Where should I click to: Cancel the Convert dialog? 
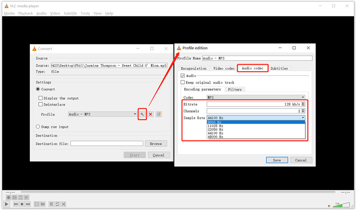(159, 155)
